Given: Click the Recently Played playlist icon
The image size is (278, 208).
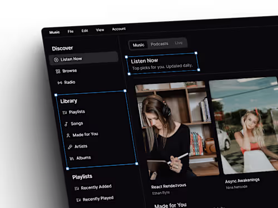Looking at the screenshot, I should point(78,200).
